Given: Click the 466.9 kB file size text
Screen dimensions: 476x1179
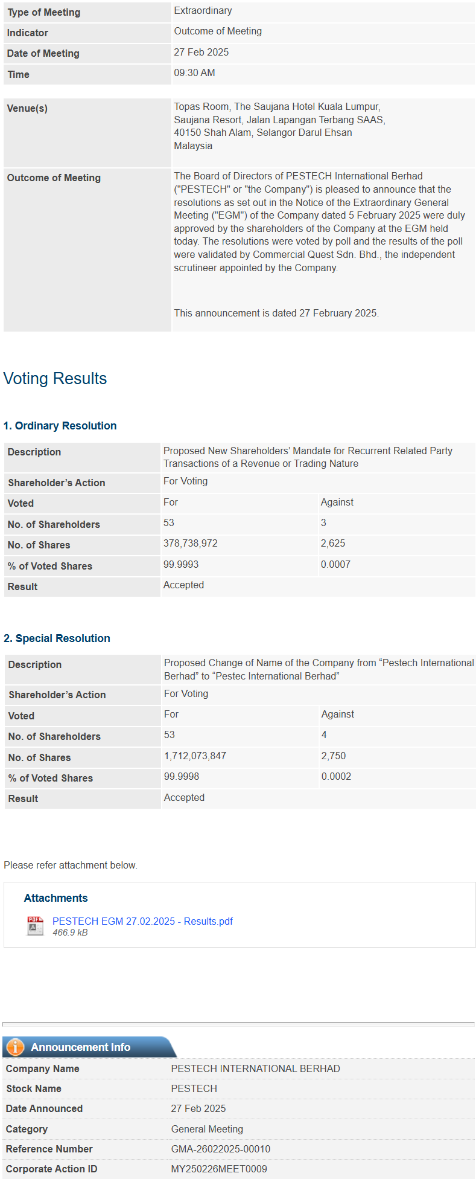Looking at the screenshot, I should (70, 933).
